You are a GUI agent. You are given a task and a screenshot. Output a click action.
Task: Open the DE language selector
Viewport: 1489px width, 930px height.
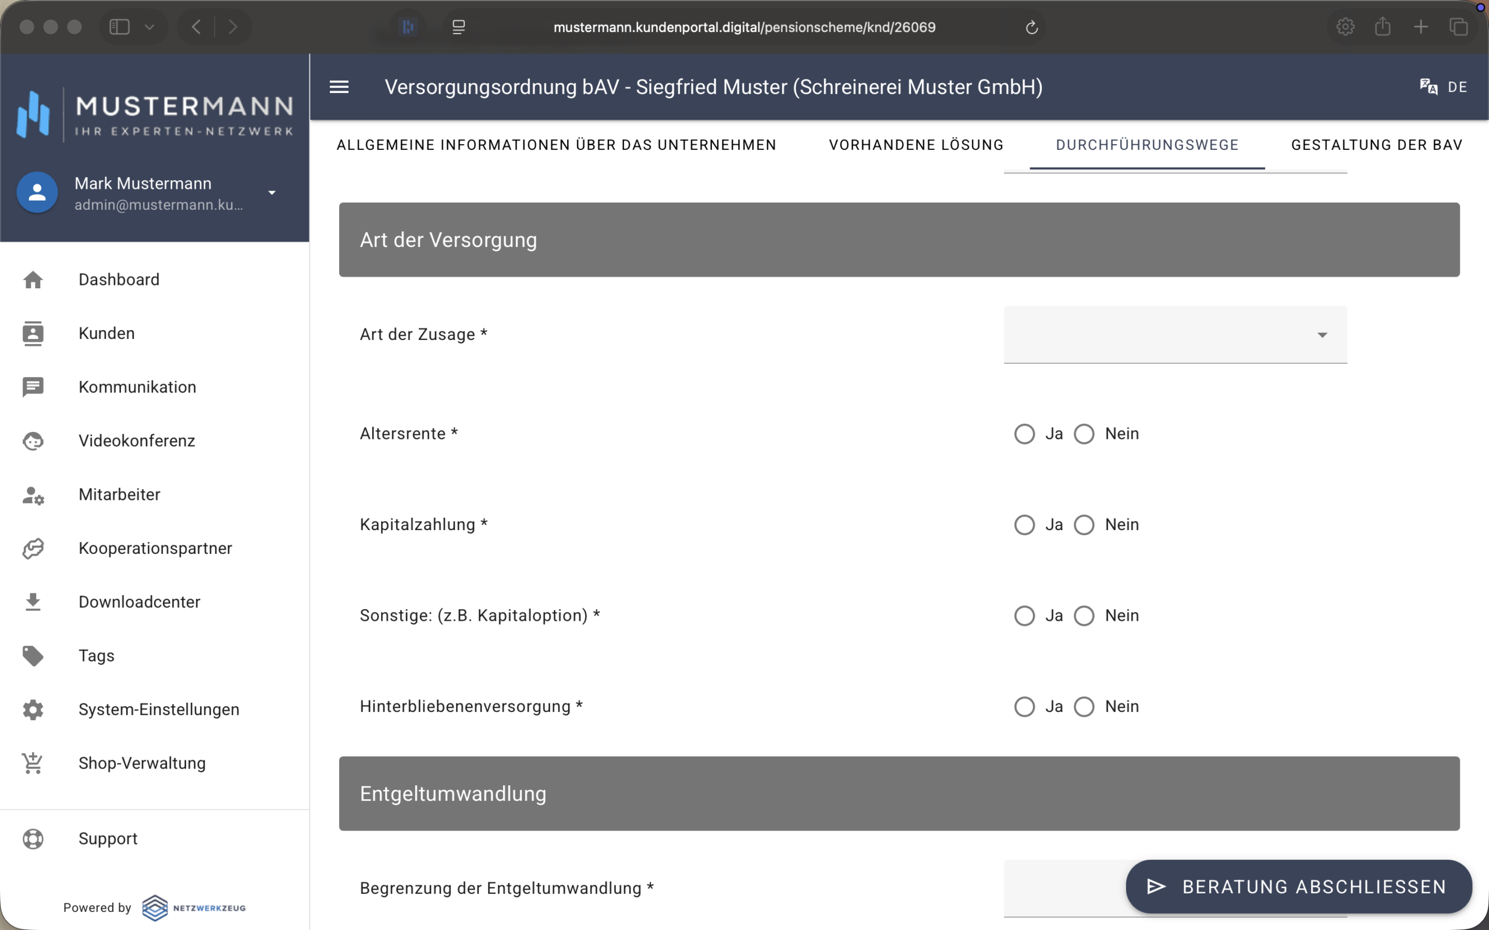[x=1444, y=87]
